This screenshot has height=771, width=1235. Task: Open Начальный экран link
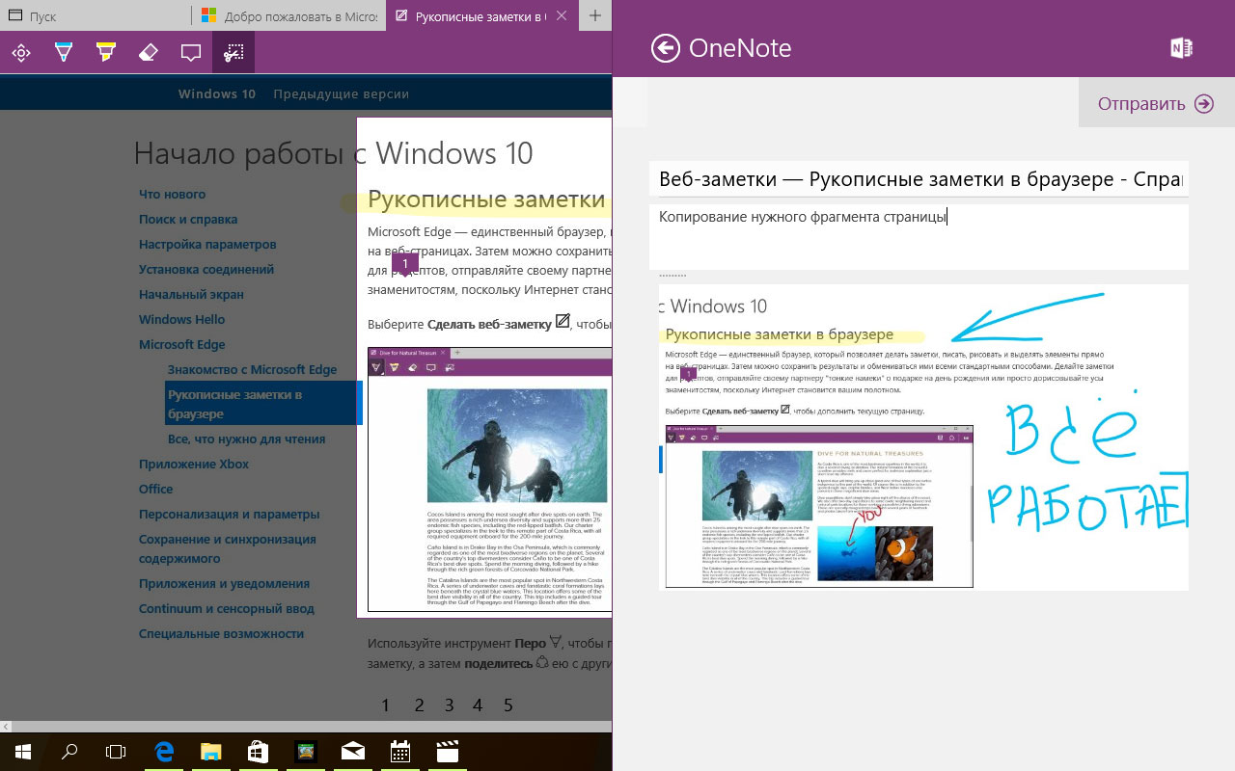[191, 294]
